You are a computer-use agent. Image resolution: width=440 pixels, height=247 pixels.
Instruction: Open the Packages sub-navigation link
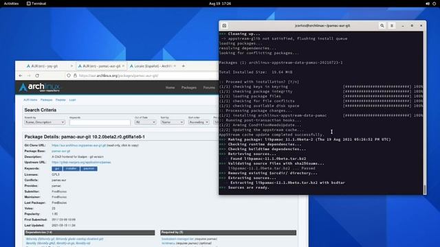pos(46,100)
